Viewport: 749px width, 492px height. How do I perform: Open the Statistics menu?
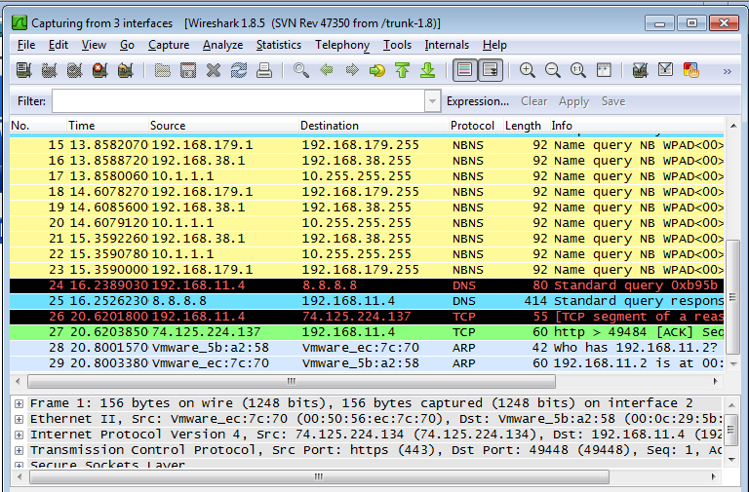(279, 45)
